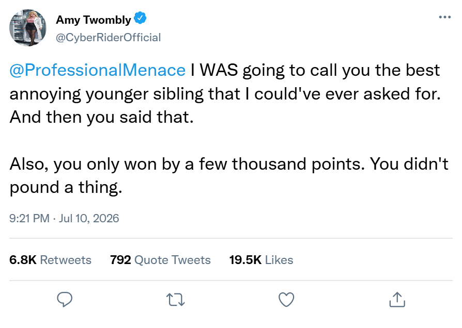The width and height of the screenshot is (462, 328).
Task: View the 792 Quote Tweets
Action: click(160, 260)
